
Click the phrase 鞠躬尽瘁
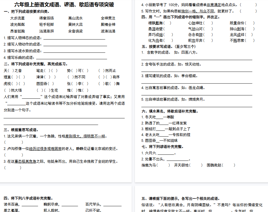51,204
